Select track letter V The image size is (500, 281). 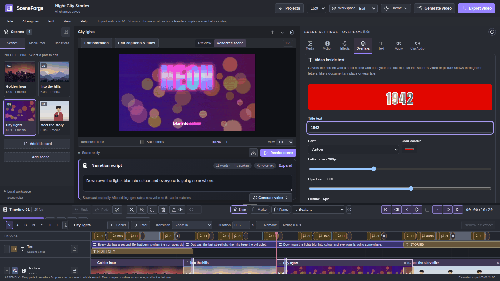[9, 225]
